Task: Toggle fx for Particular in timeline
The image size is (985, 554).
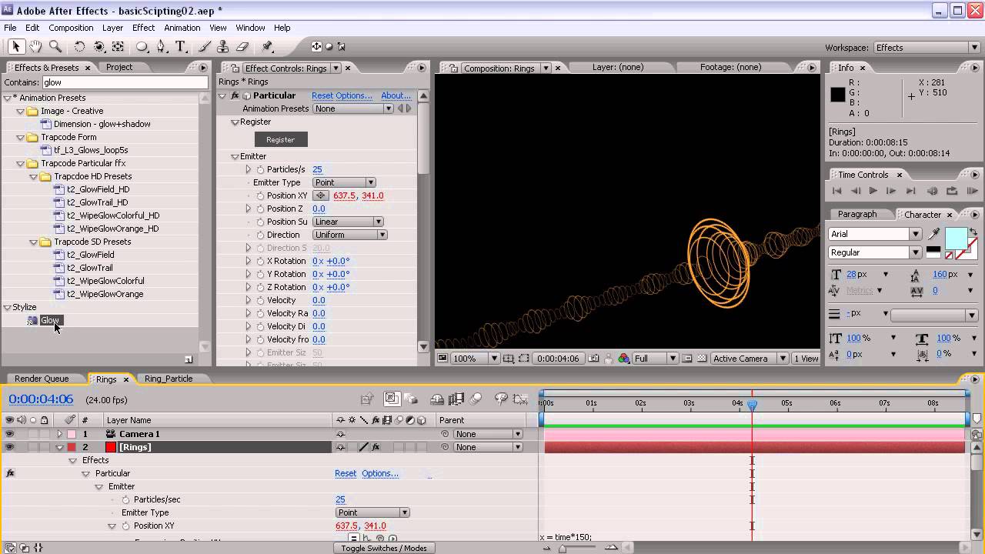Action: (x=10, y=473)
